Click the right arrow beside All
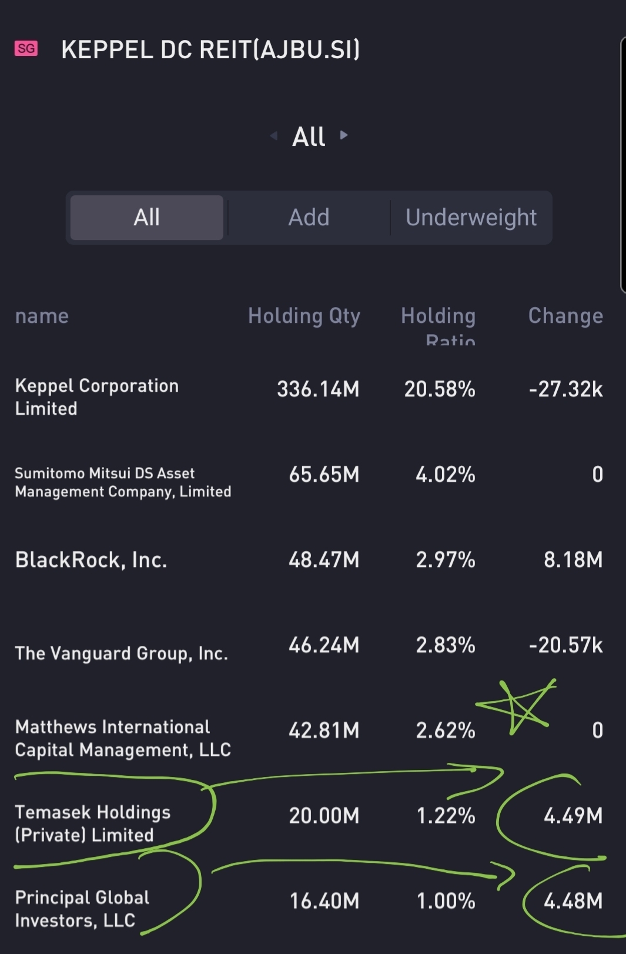The height and width of the screenshot is (954, 626). point(344,135)
